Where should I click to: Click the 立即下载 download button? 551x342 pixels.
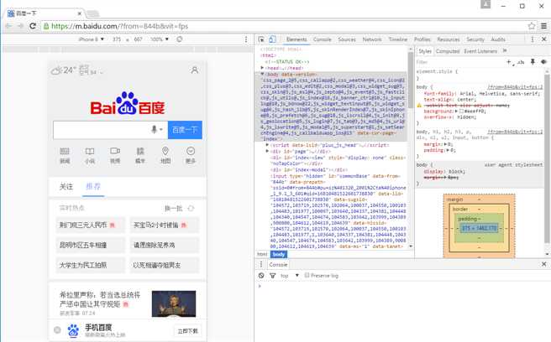(x=188, y=331)
